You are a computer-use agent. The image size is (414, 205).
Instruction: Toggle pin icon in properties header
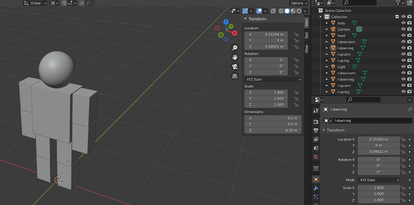[x=409, y=109]
